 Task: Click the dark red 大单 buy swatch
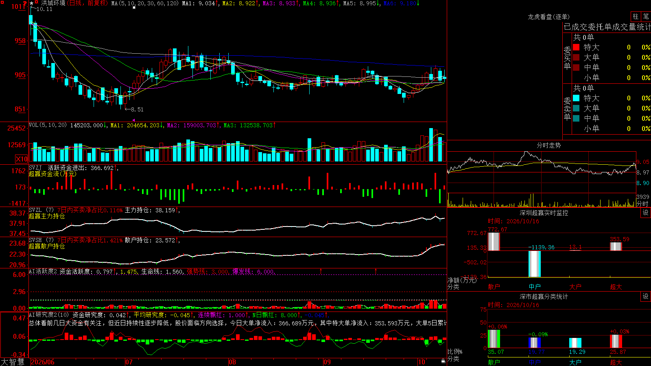coord(576,57)
